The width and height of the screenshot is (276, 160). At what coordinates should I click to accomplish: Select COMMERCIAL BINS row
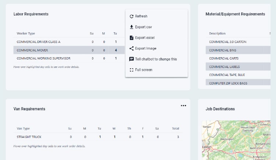tap(238, 50)
